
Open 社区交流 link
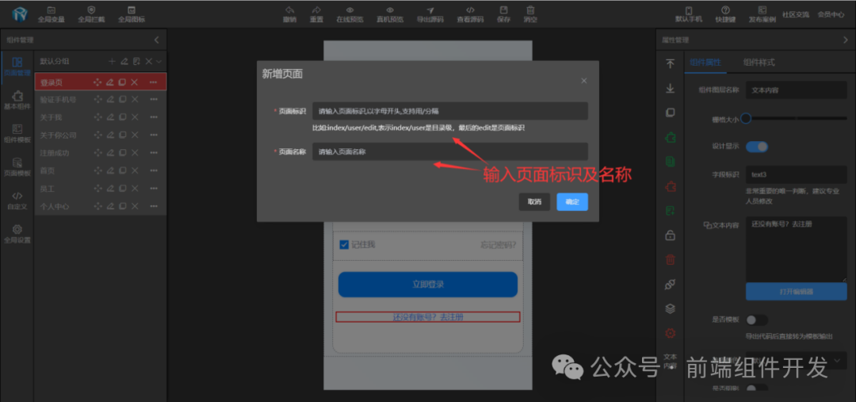796,15
